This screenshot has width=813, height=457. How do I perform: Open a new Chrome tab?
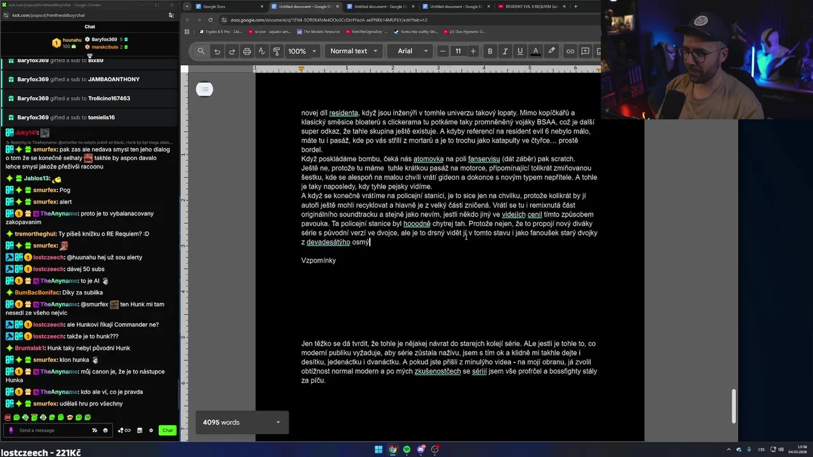pyautogui.click(x=575, y=6)
